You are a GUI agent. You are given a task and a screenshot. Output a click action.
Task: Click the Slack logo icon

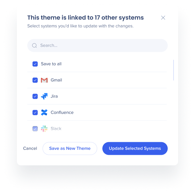44,129
